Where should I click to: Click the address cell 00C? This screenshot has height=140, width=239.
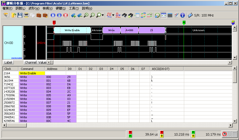[55, 121]
